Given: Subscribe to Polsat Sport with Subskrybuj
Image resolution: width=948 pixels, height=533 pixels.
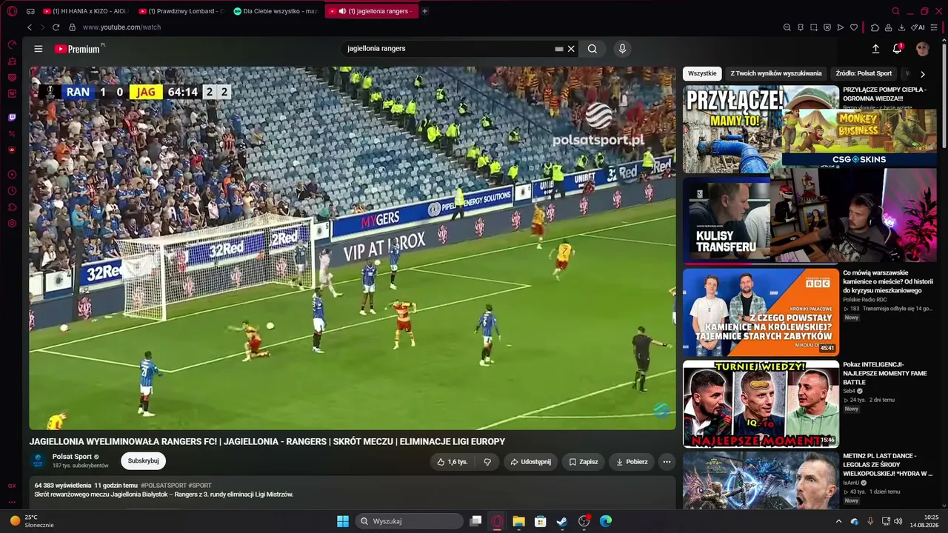Looking at the screenshot, I should tap(143, 461).
